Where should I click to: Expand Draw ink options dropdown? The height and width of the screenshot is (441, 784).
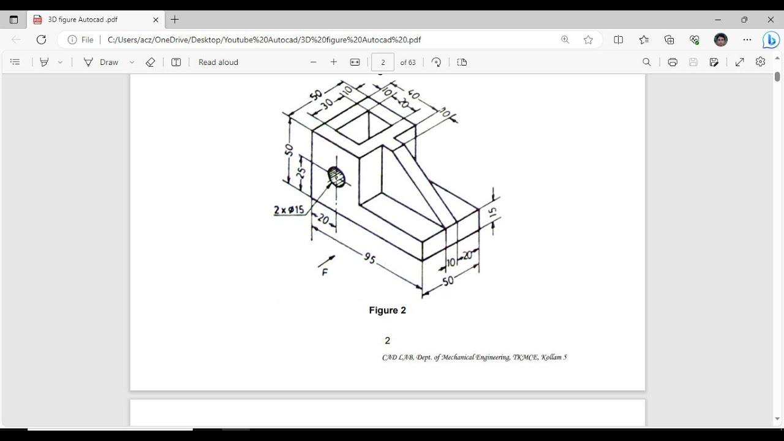pos(132,62)
